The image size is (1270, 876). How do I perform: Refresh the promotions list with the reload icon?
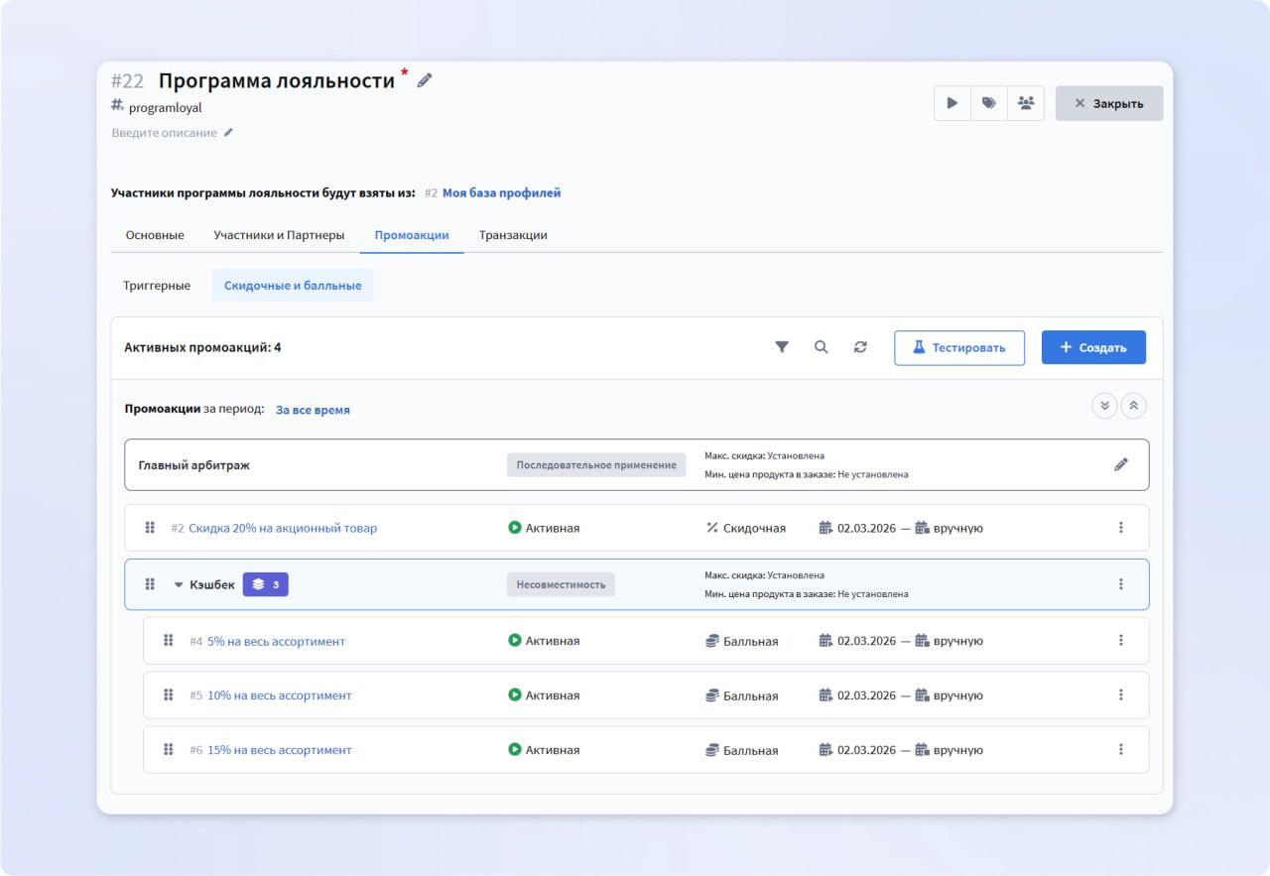pyautogui.click(x=860, y=347)
